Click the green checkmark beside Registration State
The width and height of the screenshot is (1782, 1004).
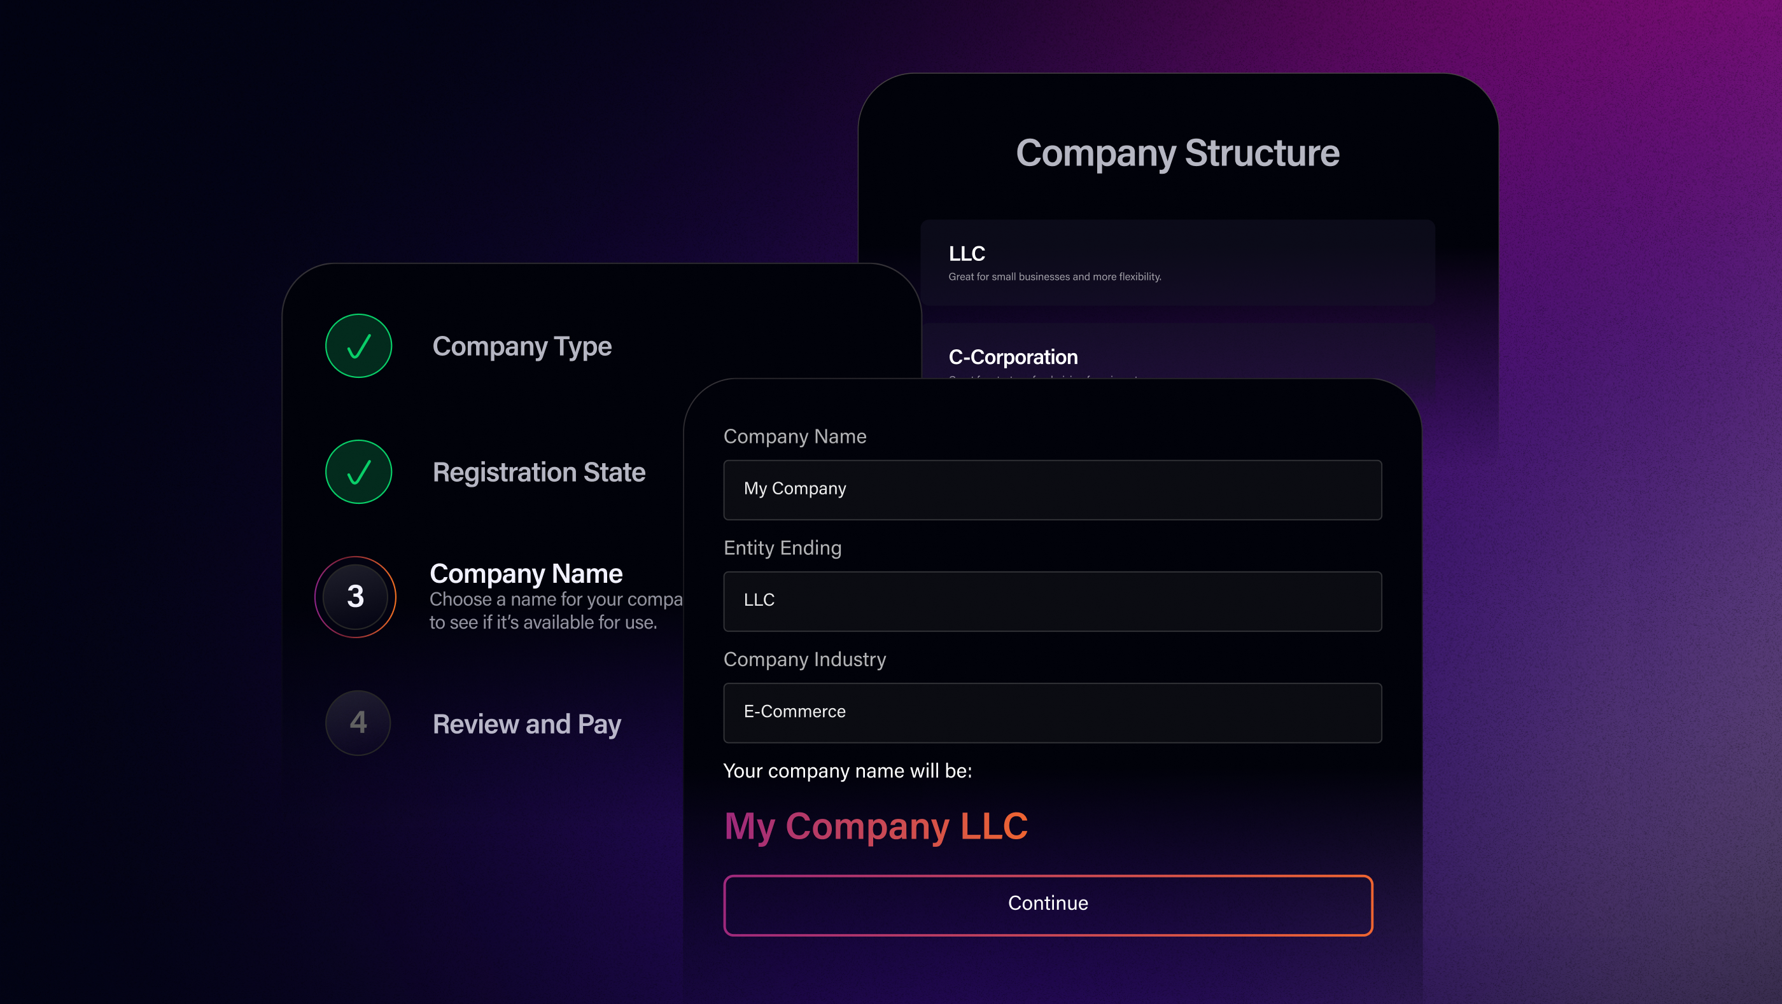point(358,471)
